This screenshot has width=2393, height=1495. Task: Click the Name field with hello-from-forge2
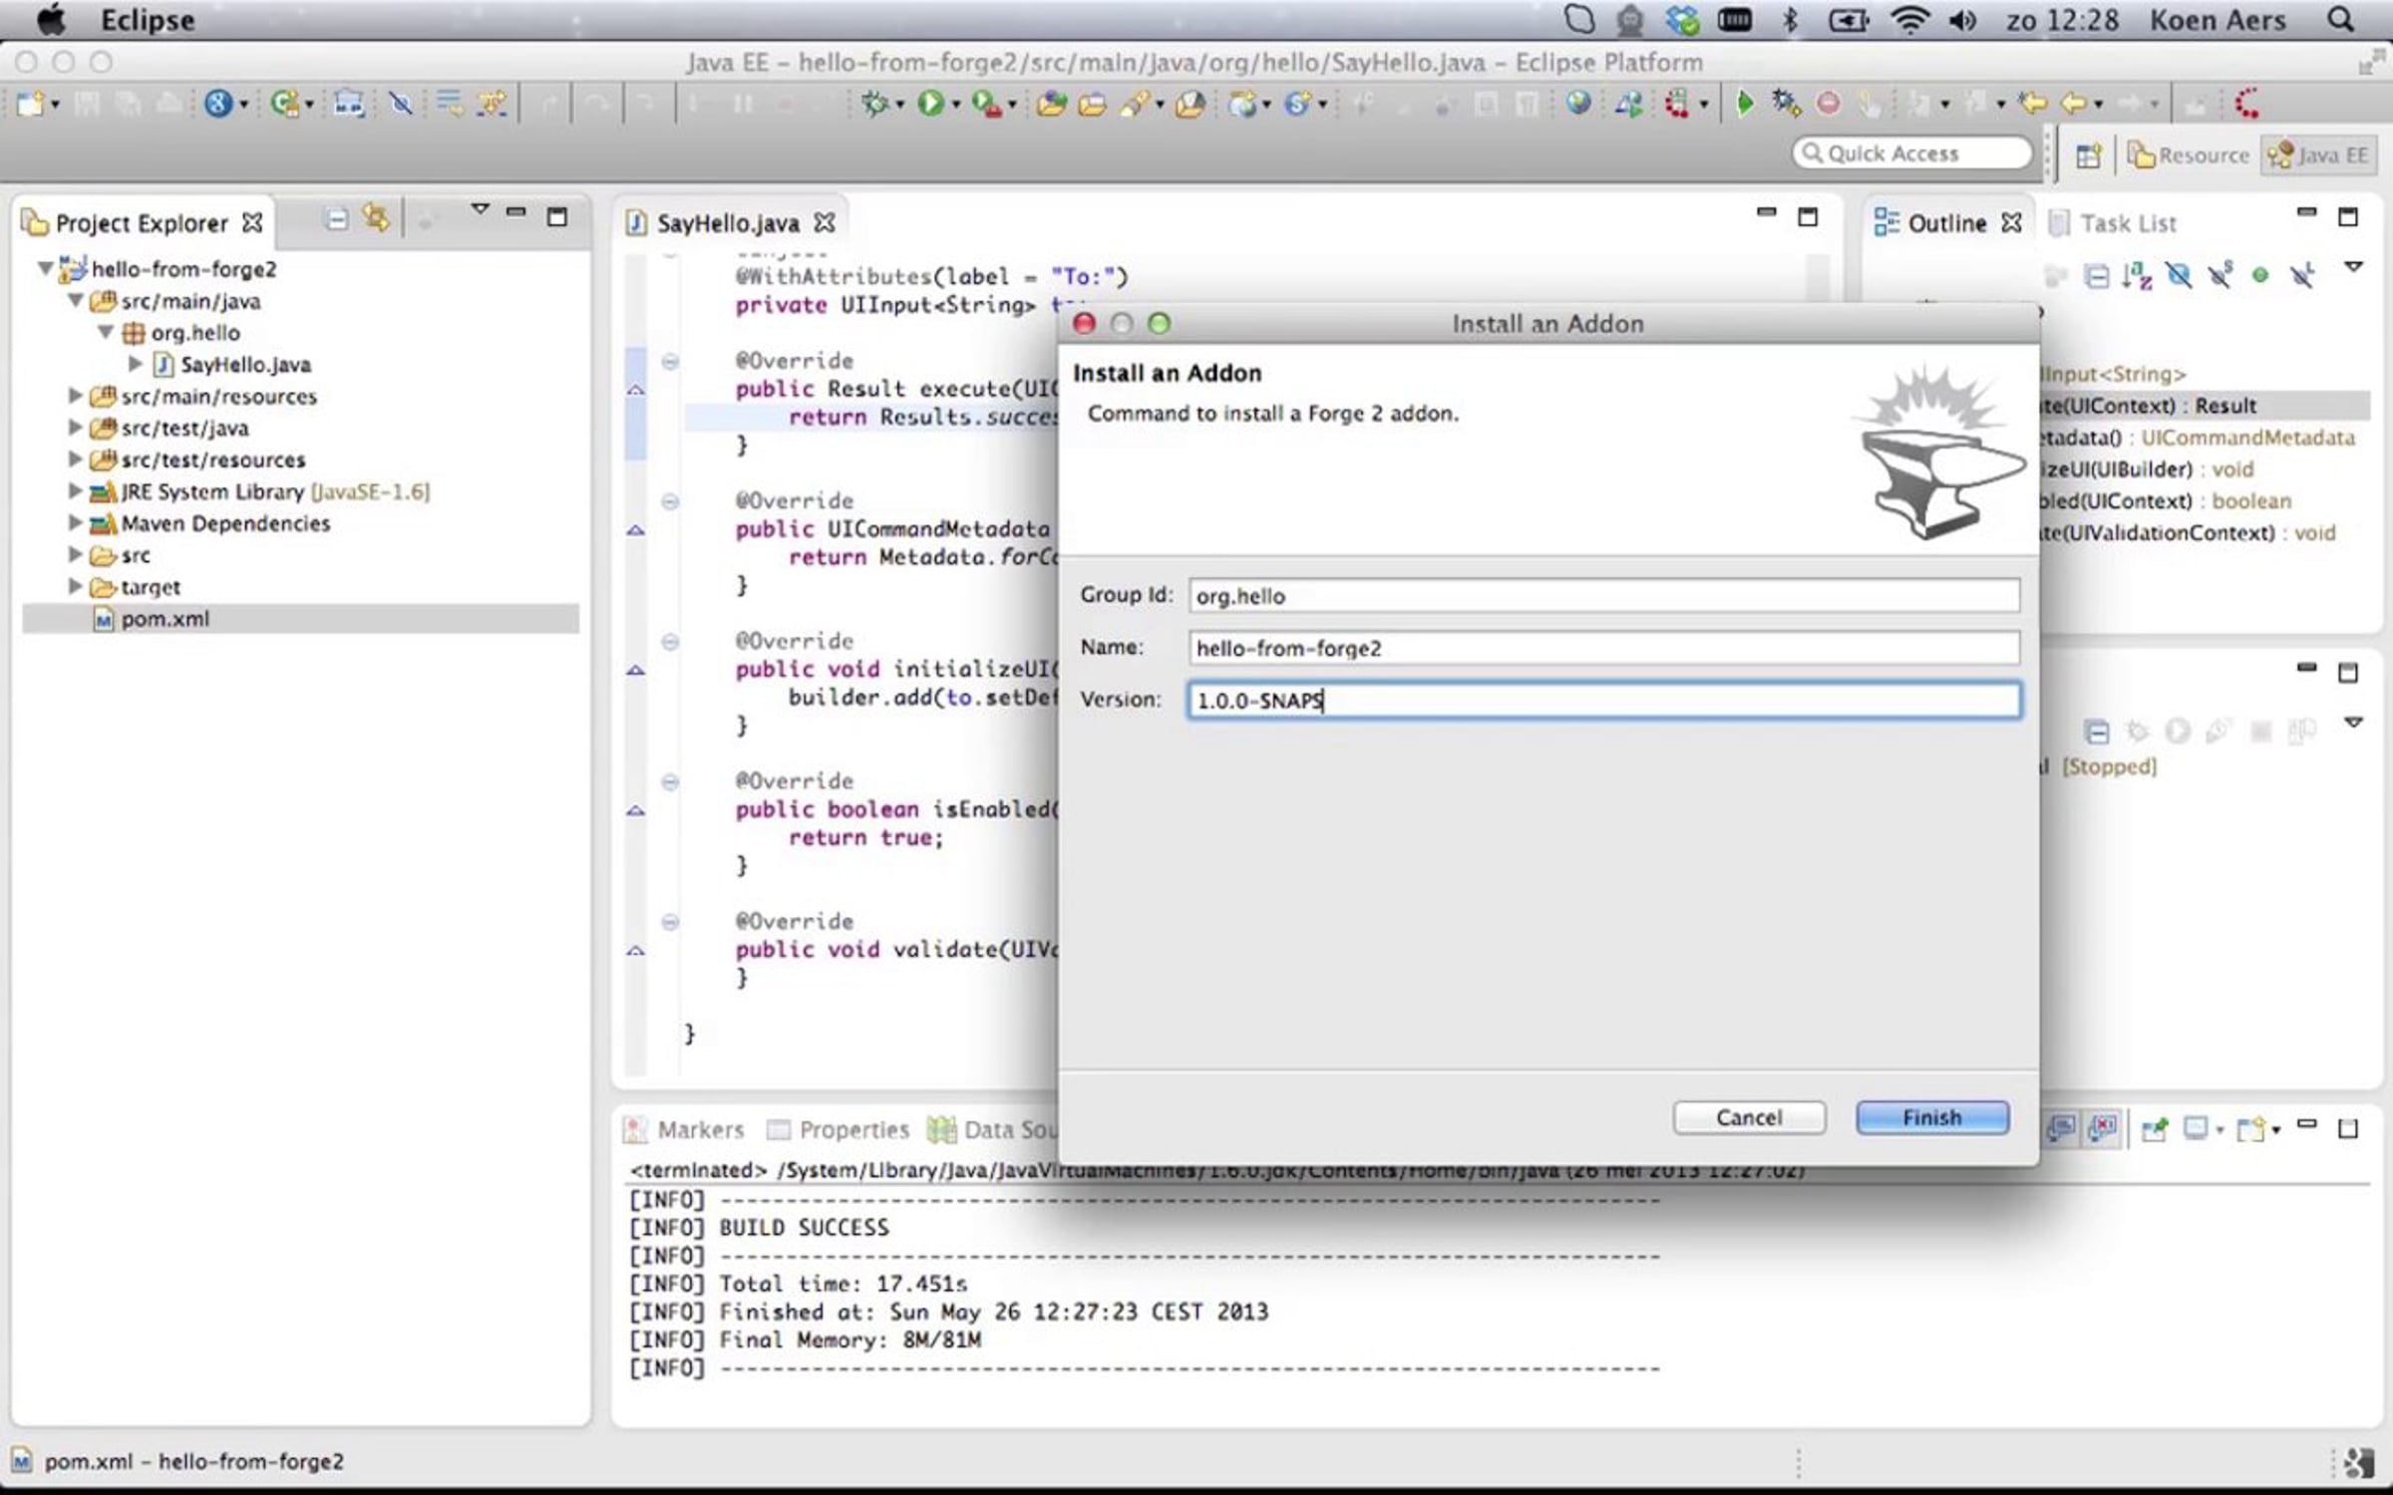tap(1604, 648)
